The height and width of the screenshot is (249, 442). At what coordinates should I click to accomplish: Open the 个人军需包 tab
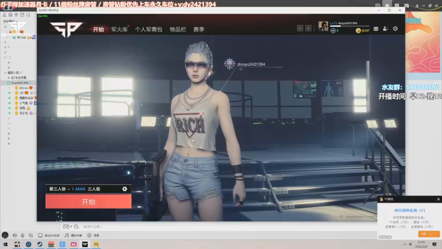(149, 29)
